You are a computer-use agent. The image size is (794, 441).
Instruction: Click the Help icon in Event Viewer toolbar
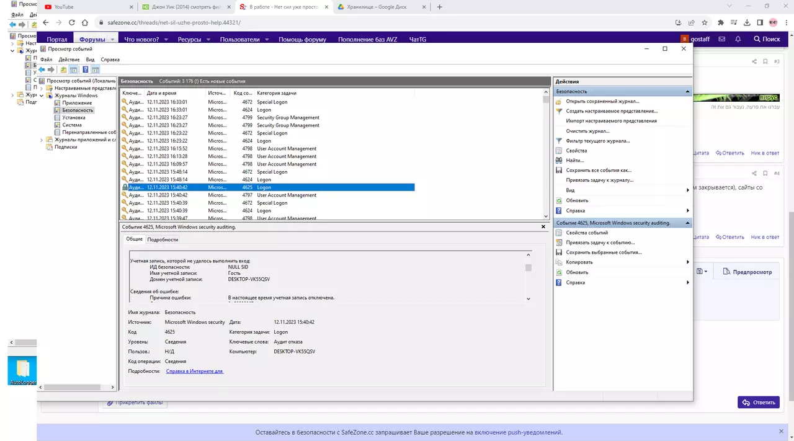(85, 69)
